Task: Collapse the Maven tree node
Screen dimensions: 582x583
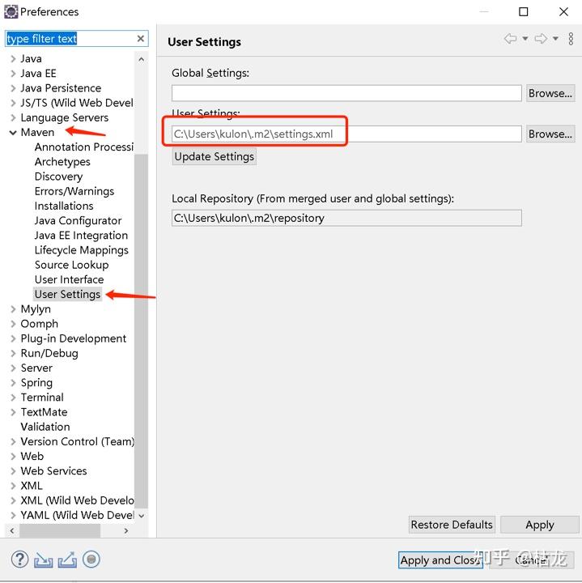Action: point(13,132)
